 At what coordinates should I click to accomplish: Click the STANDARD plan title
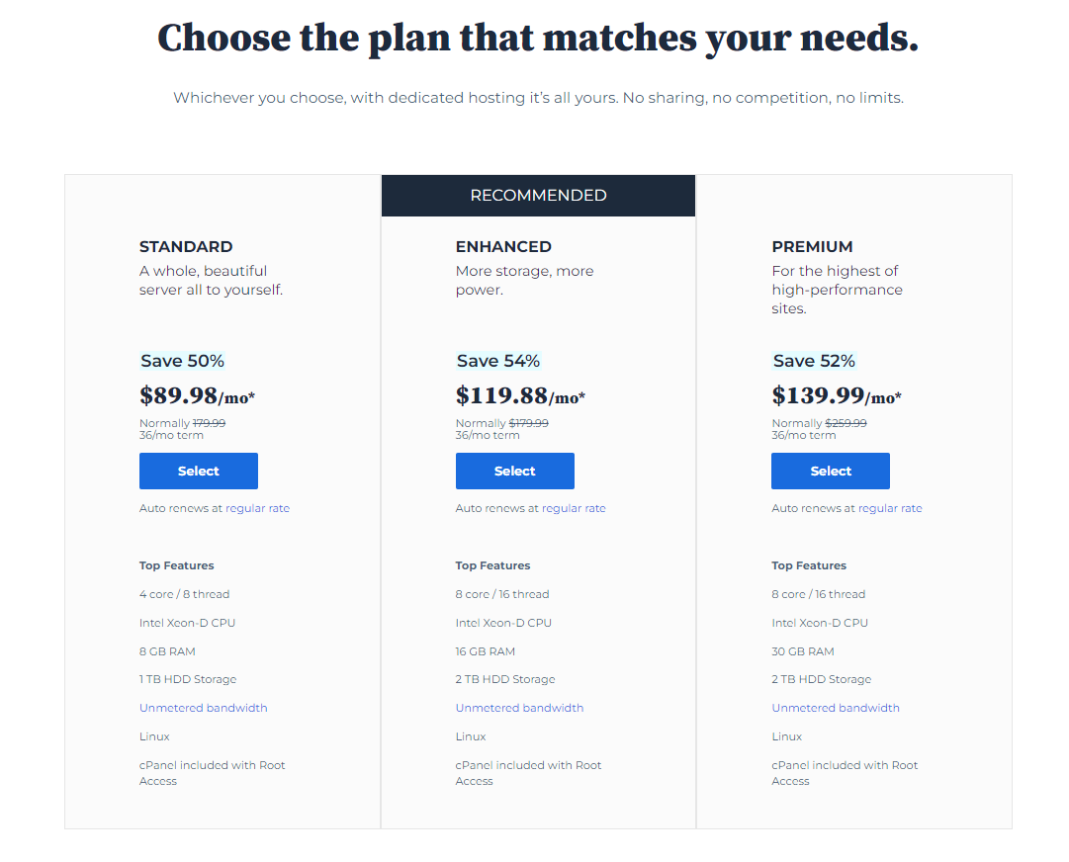coord(186,247)
